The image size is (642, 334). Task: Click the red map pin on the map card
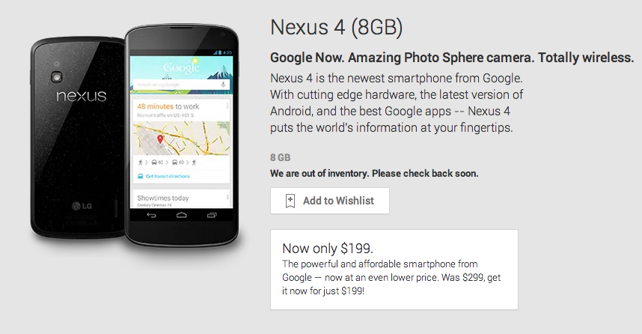[160, 139]
